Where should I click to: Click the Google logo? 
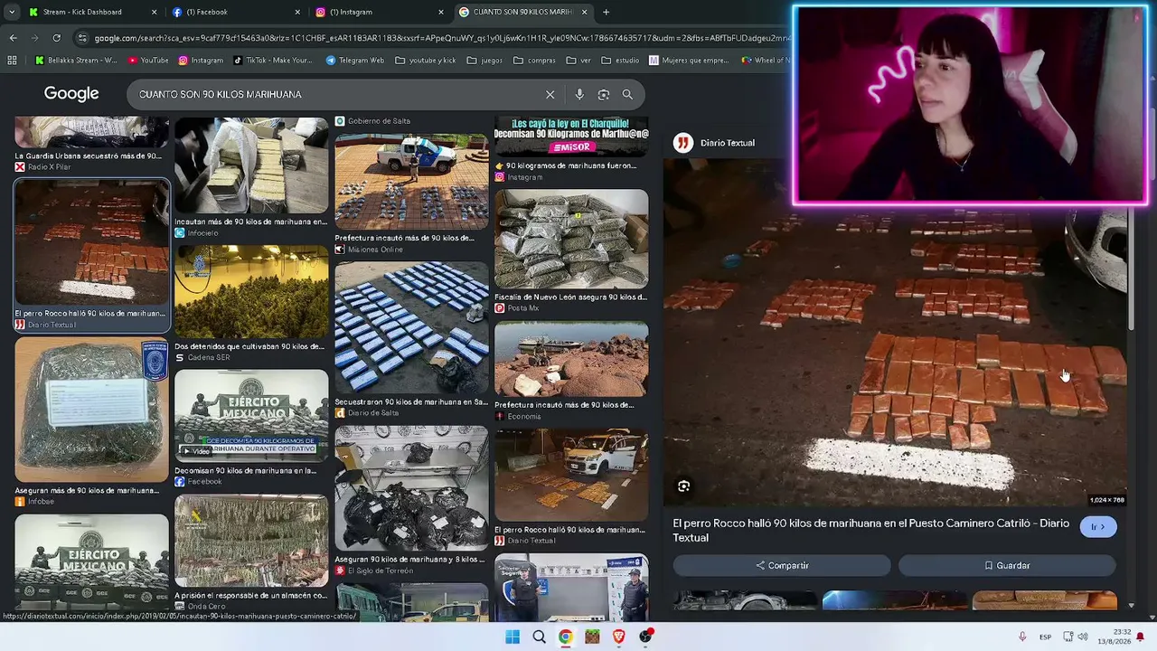point(71,94)
